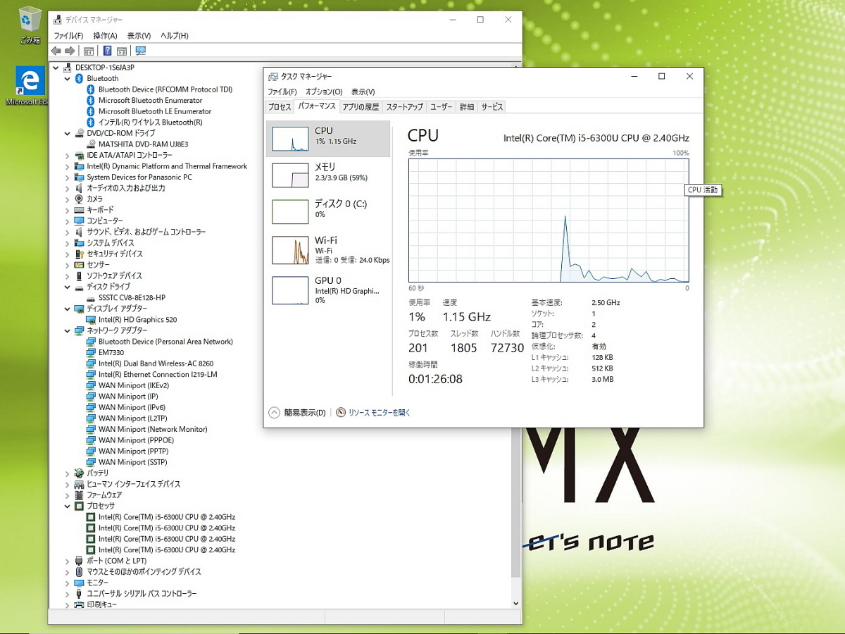Switch to アプリの履歴 tab
845x634 pixels.
(361, 107)
